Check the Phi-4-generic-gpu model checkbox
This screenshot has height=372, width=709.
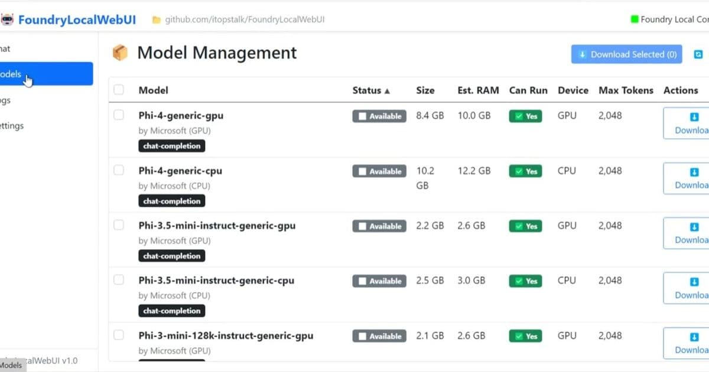point(119,115)
